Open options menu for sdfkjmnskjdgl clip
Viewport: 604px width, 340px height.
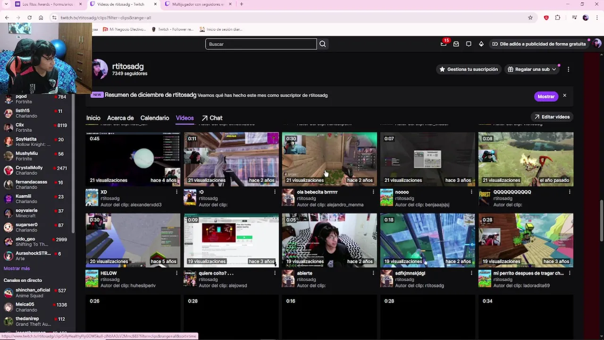click(471, 273)
